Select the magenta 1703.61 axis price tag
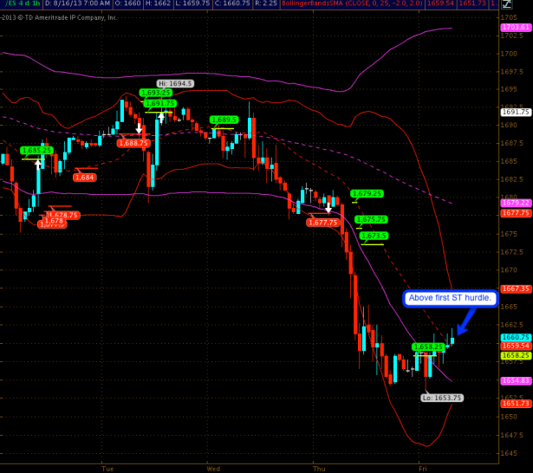 pos(516,28)
